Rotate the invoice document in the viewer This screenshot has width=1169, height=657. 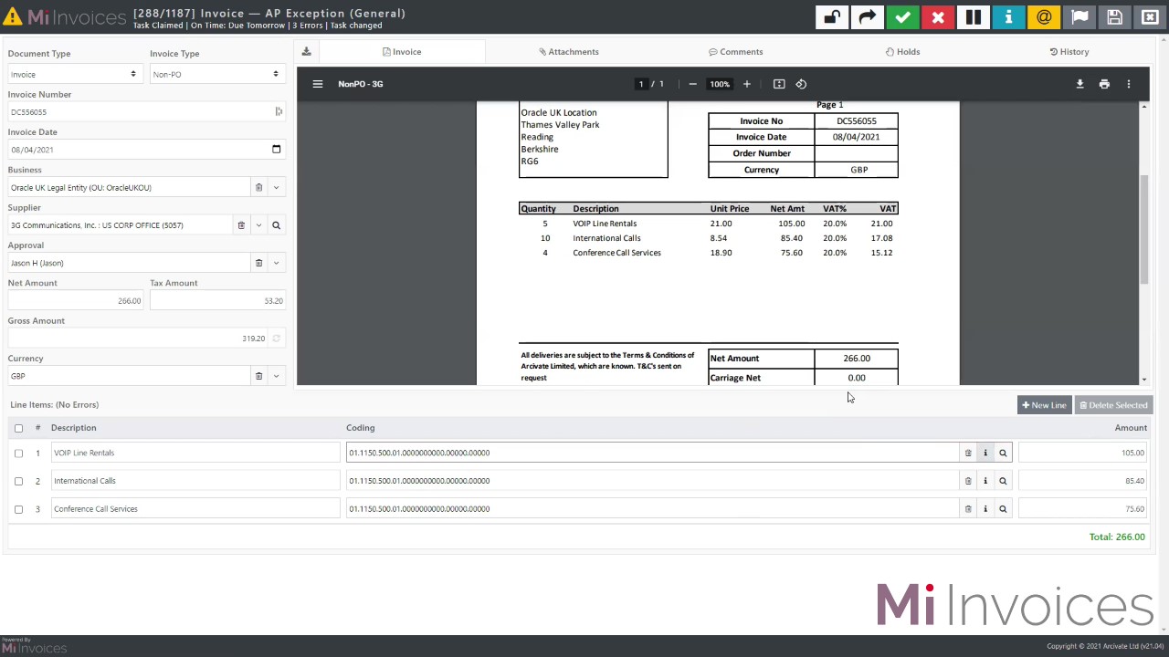800,83
